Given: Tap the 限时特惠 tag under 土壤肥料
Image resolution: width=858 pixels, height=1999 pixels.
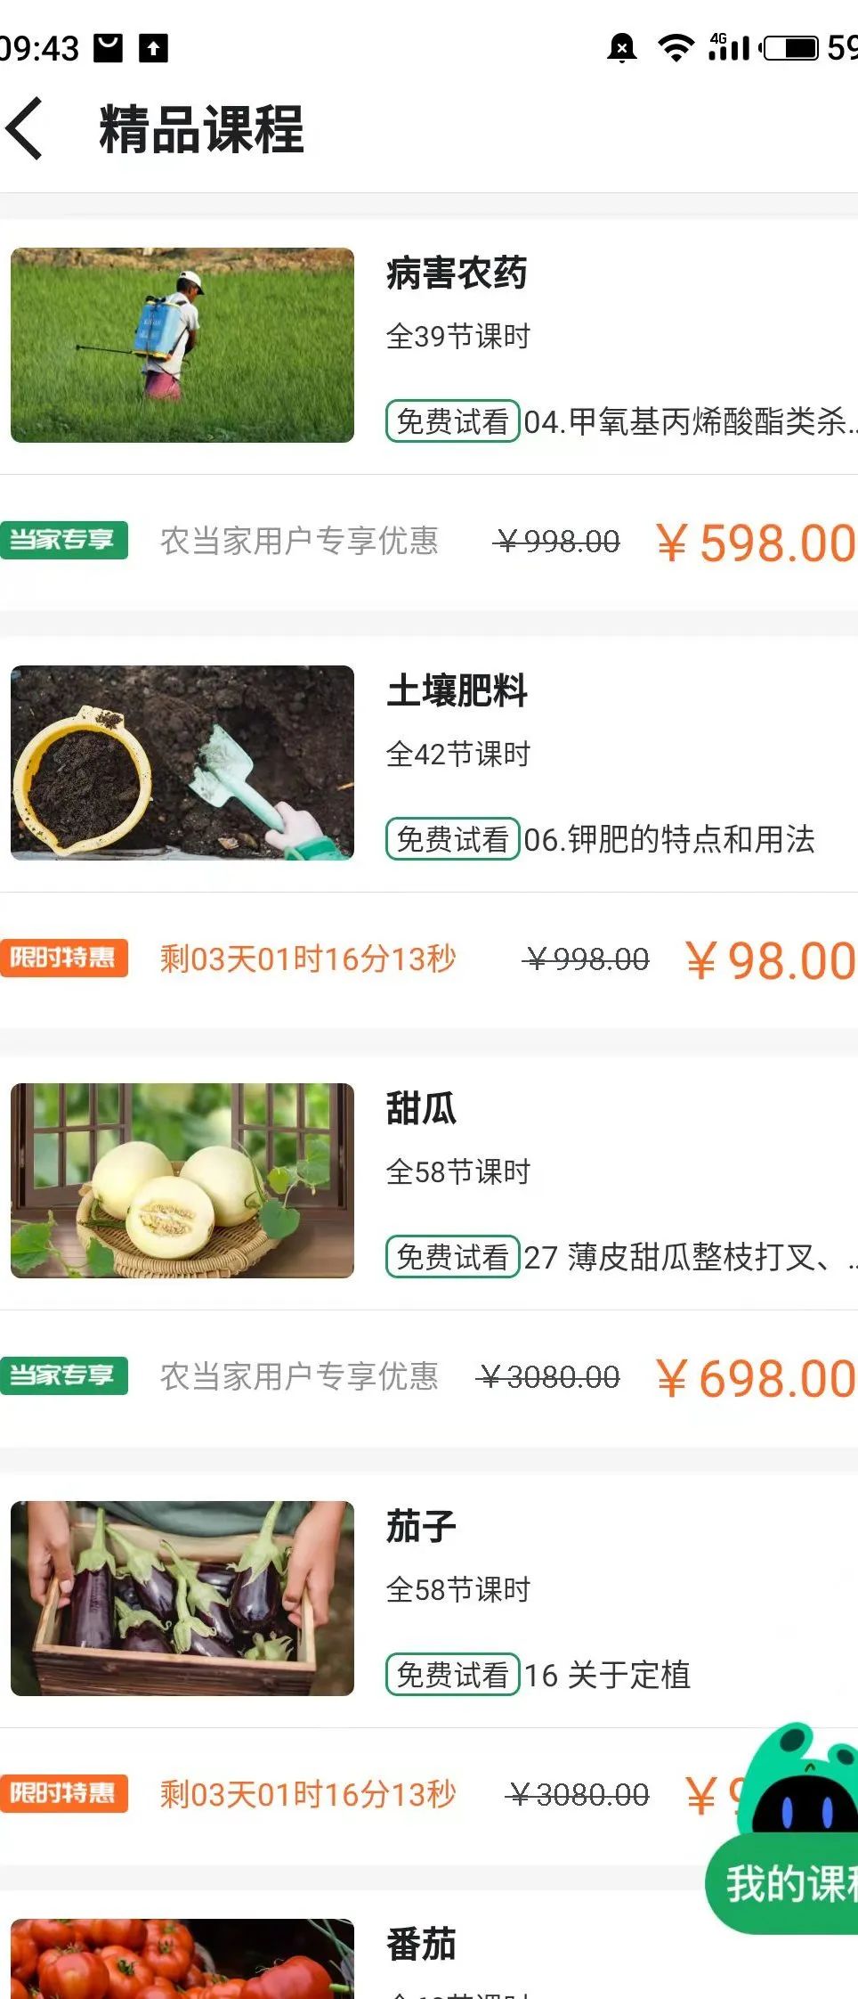Looking at the screenshot, I should [x=63, y=958].
